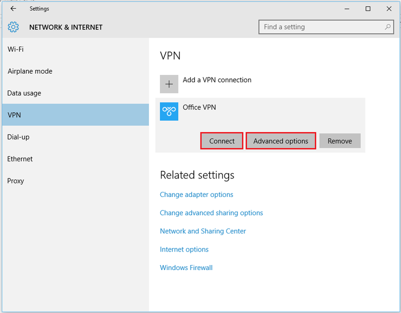Open Change advanced sharing options

pos(211,213)
